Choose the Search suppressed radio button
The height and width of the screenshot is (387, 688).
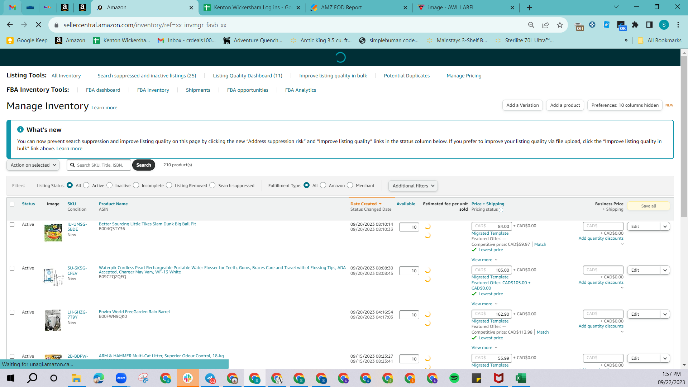[212, 185]
